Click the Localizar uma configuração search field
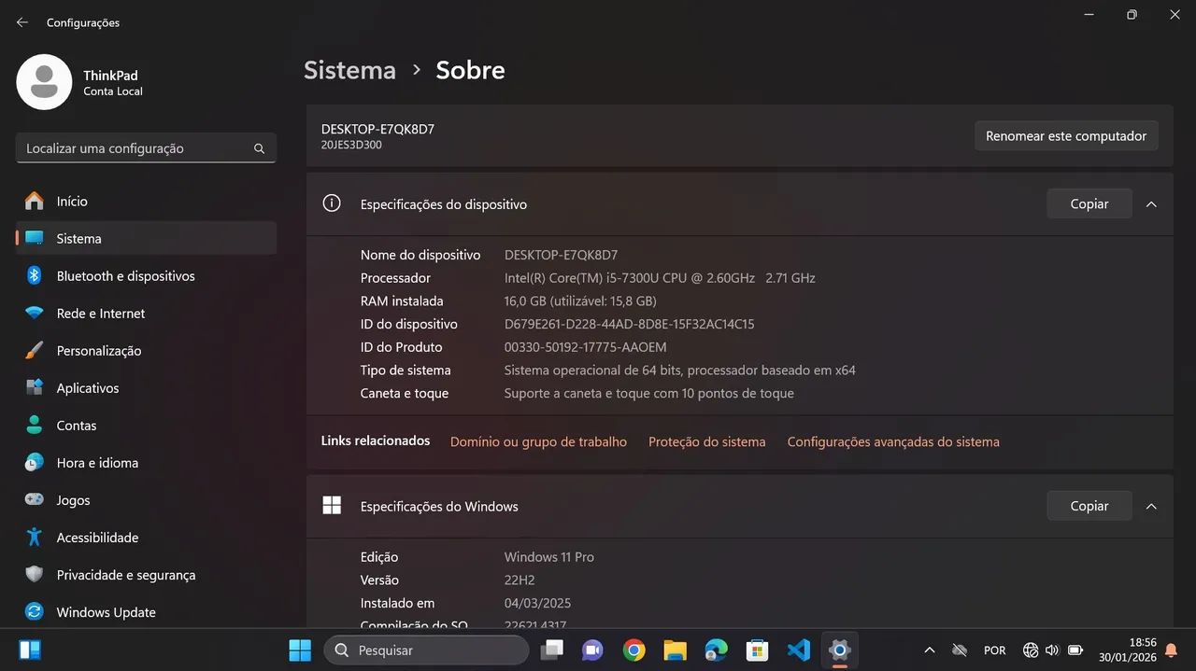The image size is (1196, 671). 146,147
